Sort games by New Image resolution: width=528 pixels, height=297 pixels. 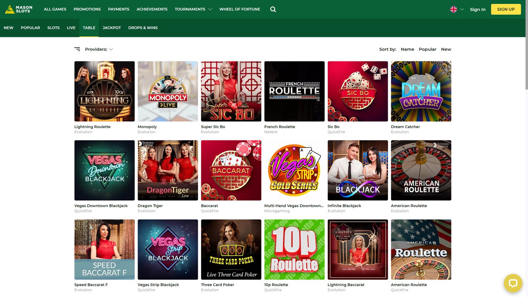(x=446, y=49)
